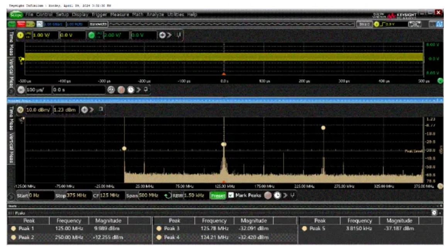Click the horizontal H timebase button
Screen dimensions: 448x249
(21, 90)
